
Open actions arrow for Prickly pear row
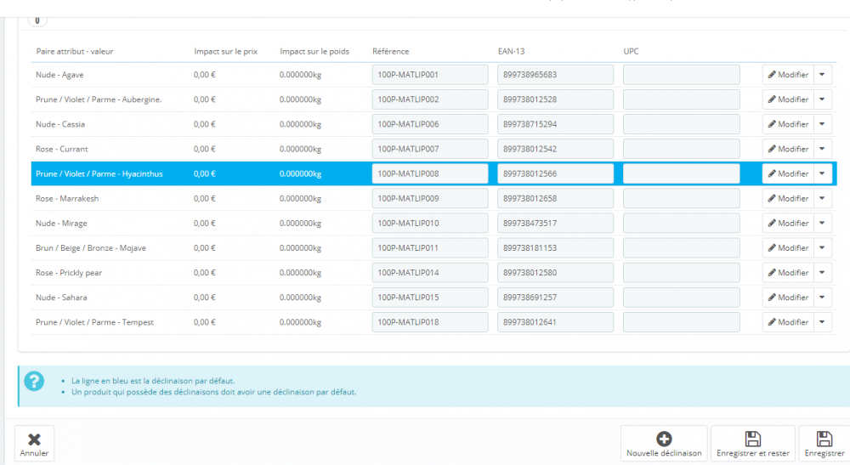point(822,273)
